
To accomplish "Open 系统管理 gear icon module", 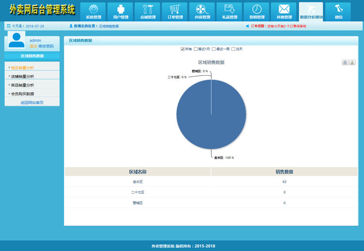I will (x=93, y=12).
